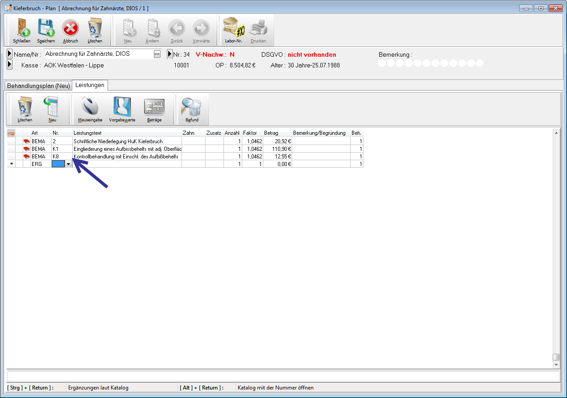Click the Name/Nr patient input field
This screenshot has height=398, width=567.
point(98,54)
